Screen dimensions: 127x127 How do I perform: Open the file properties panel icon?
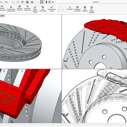pyautogui.click(x=50, y=2)
